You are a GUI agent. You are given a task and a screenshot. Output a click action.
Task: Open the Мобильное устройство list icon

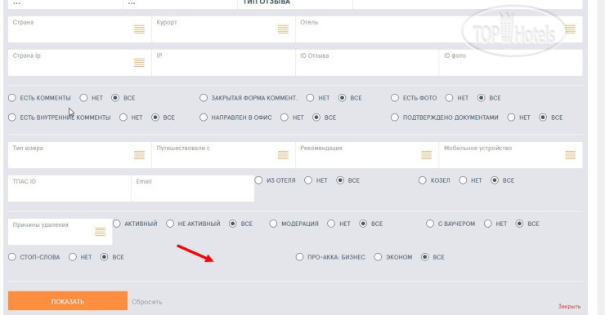click(x=571, y=155)
